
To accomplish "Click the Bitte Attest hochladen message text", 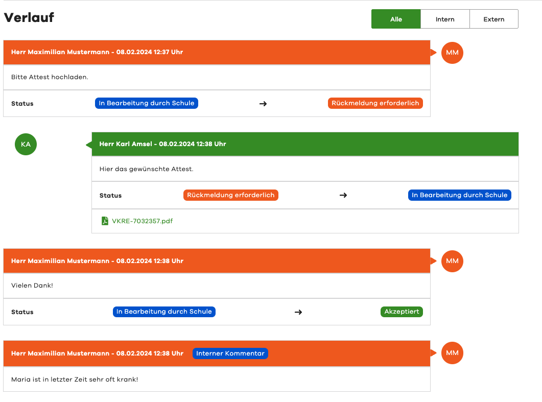I will click(x=50, y=77).
